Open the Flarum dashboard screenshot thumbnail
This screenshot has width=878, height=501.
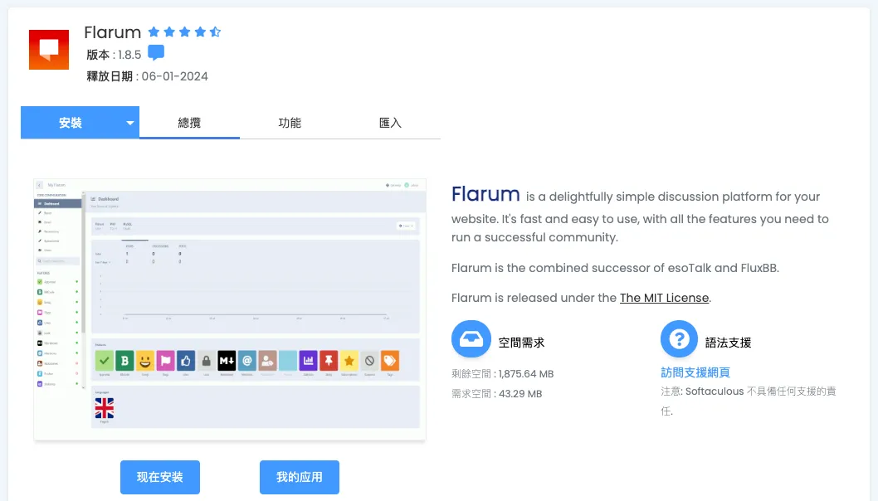pyautogui.click(x=230, y=309)
